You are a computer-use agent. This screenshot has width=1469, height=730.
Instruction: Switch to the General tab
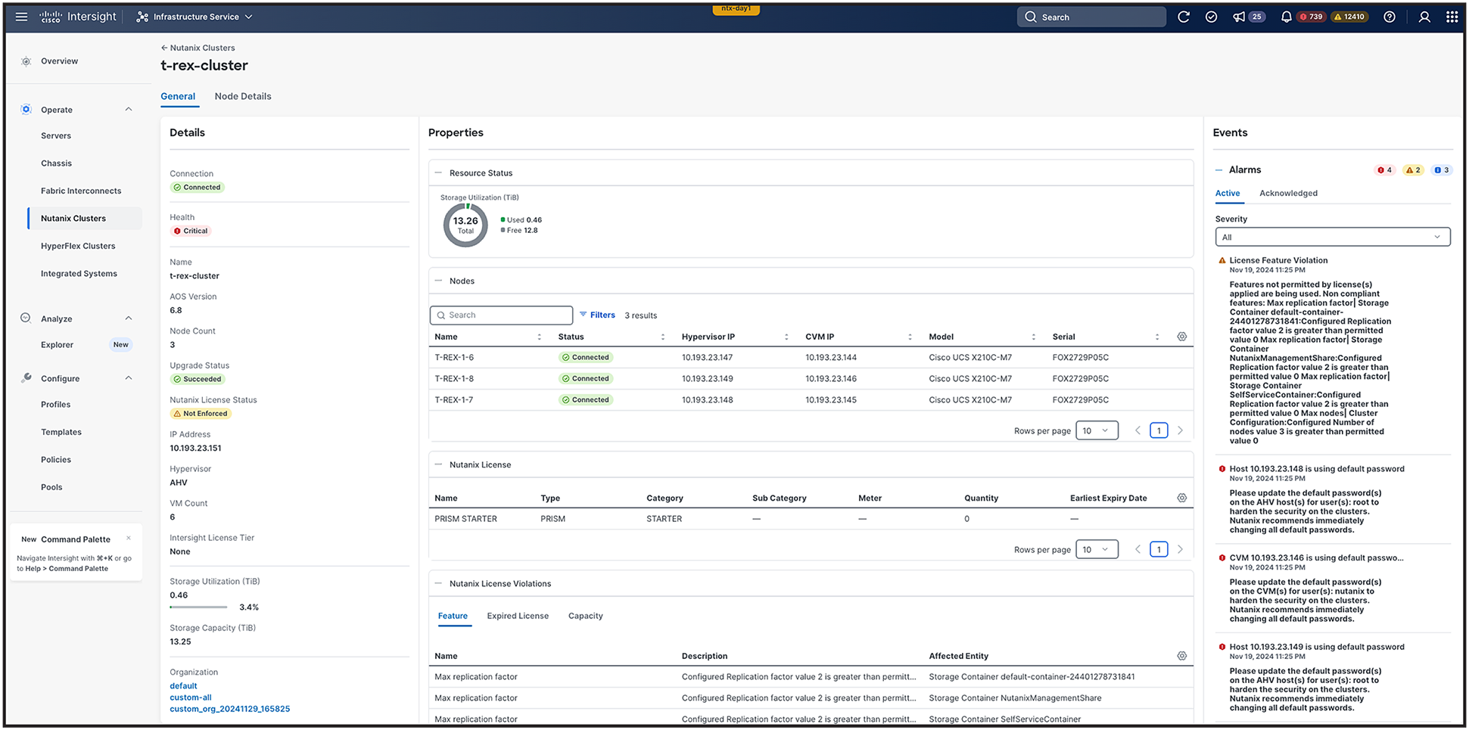[178, 96]
